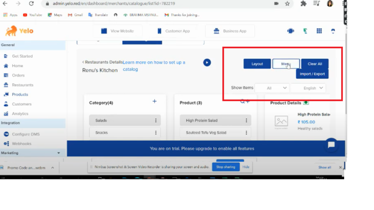Image resolution: width=374 pixels, height=210 pixels.
Task: Open options for Salads category
Action: click(x=156, y=120)
